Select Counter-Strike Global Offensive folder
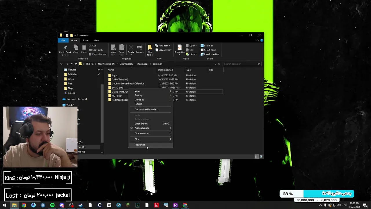371x209 pixels. 128,84
